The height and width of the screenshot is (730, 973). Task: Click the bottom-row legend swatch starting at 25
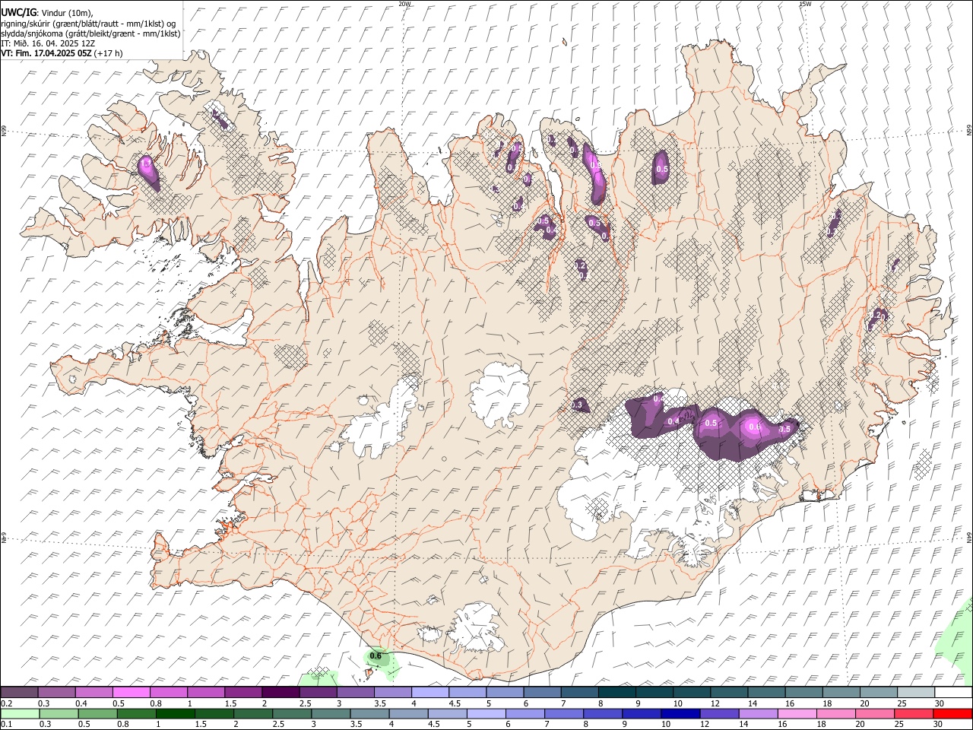tap(913, 713)
